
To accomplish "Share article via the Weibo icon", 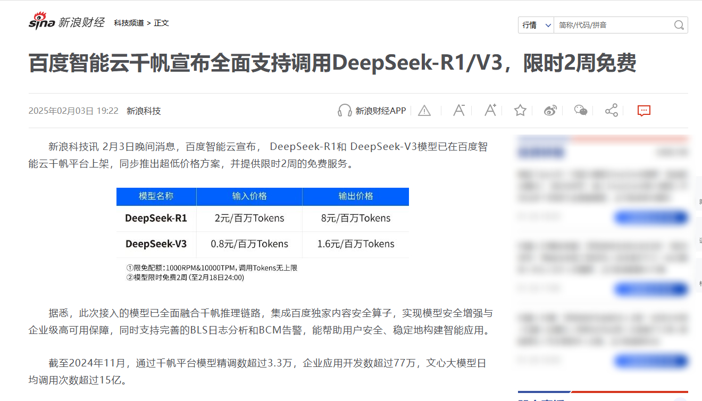I will 550,111.
